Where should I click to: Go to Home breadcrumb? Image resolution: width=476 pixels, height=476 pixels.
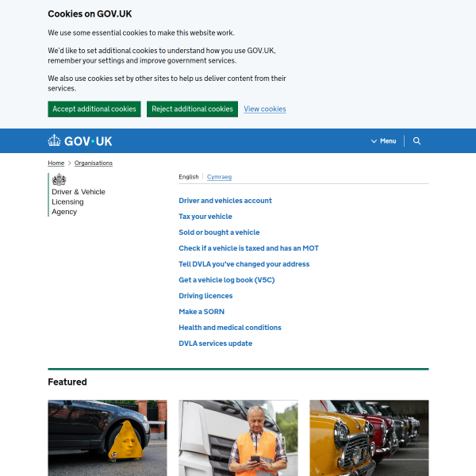tap(56, 163)
